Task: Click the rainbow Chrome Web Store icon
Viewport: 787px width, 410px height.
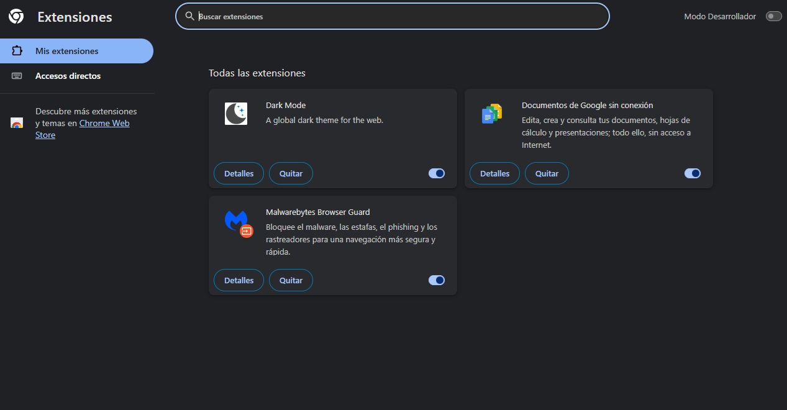Action: 17,123
